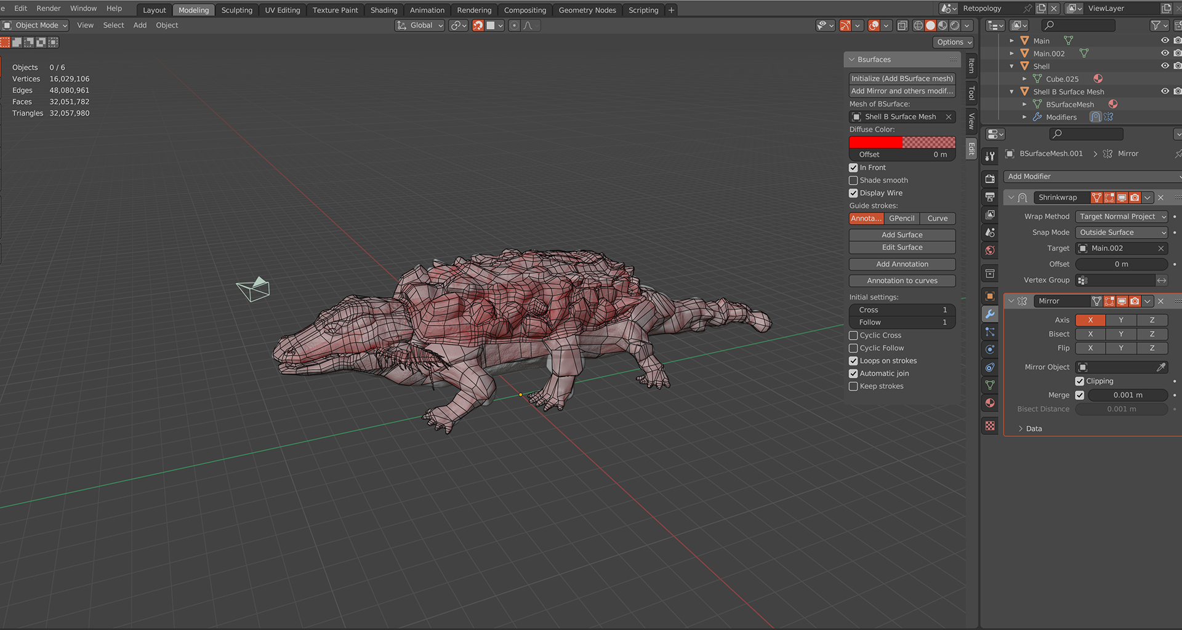This screenshot has width=1182, height=630.
Task: Open the Scene properties tab icon
Action: pos(990,233)
